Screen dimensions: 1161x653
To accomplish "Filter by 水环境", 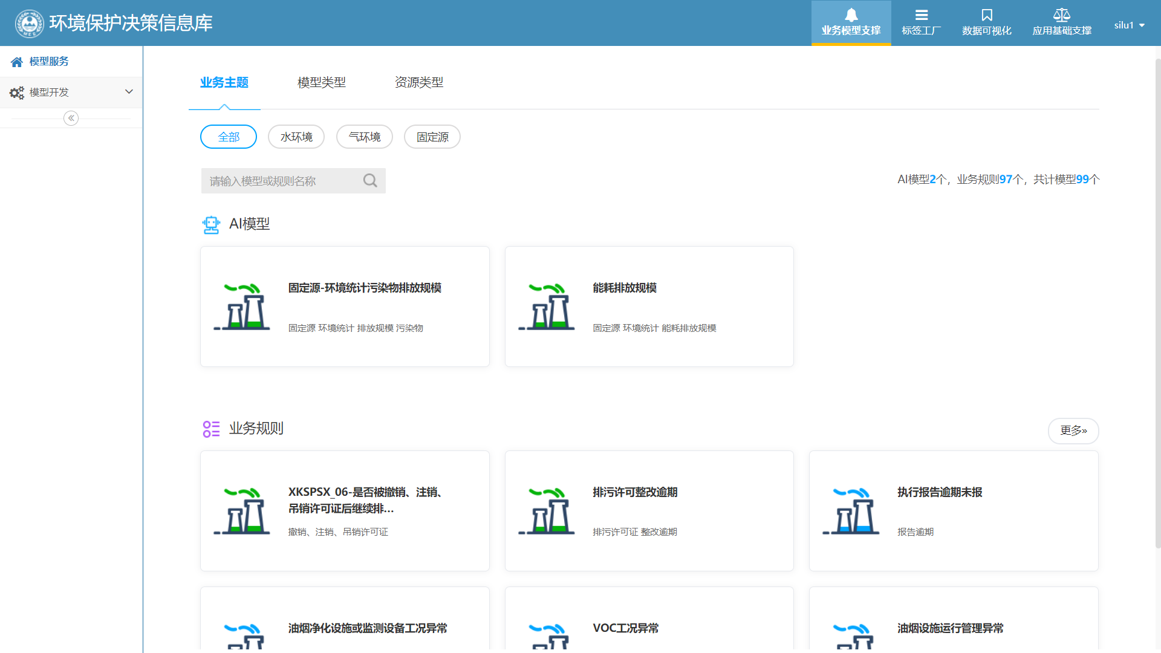I will coord(296,137).
